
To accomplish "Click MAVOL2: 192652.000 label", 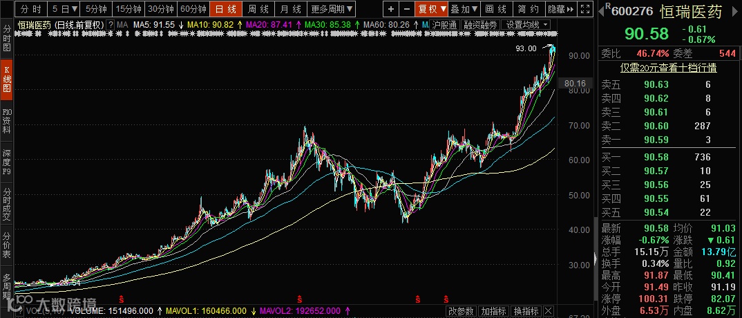I will pyautogui.click(x=301, y=311).
